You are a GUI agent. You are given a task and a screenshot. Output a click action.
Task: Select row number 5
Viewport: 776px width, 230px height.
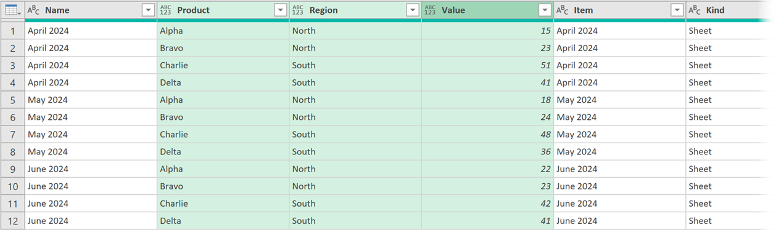[13, 100]
